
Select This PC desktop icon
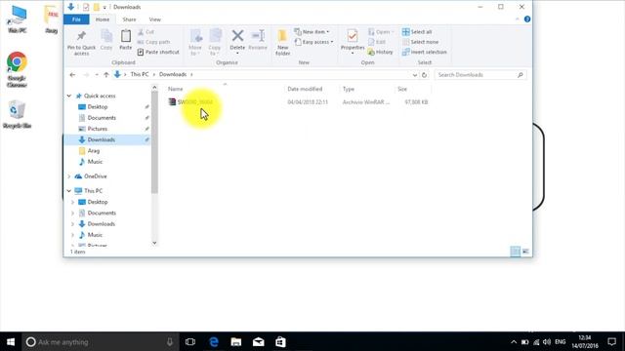[x=18, y=19]
